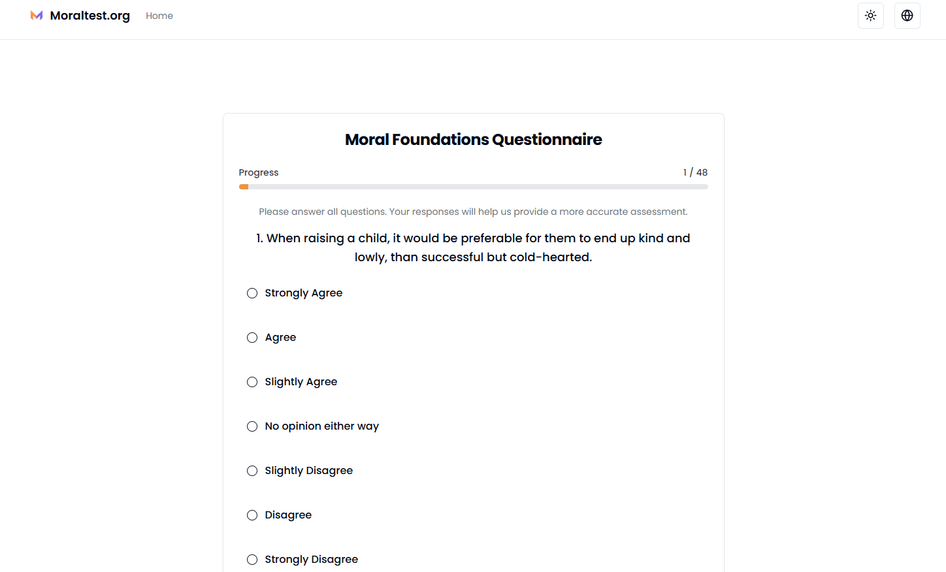Go to the Home navigation link
This screenshot has height=572, width=946.
click(x=159, y=16)
